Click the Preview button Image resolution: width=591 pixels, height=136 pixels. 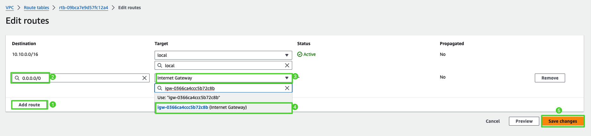pyautogui.click(x=524, y=121)
